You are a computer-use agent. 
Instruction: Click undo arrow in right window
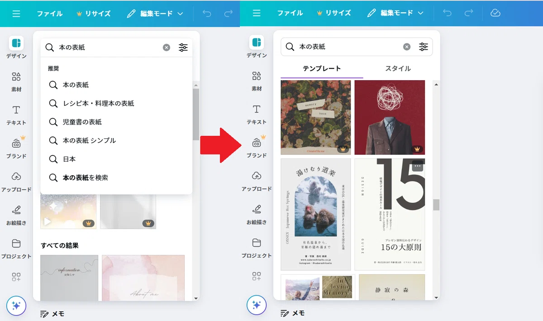(x=447, y=13)
